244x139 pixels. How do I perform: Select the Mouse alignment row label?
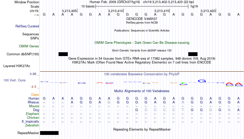coord(34,106)
